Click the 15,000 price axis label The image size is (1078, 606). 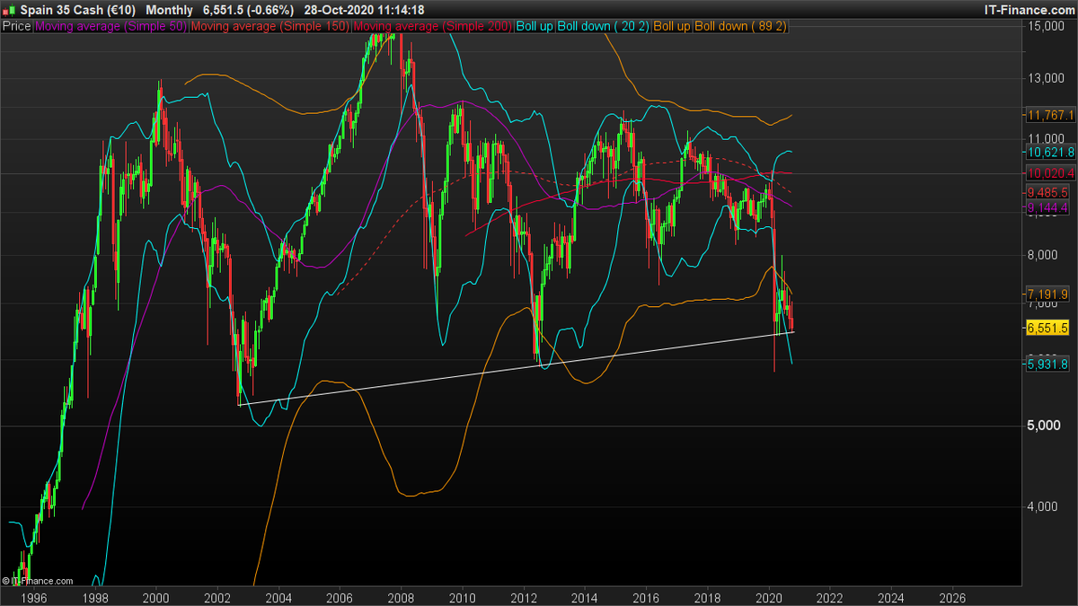point(1045,27)
